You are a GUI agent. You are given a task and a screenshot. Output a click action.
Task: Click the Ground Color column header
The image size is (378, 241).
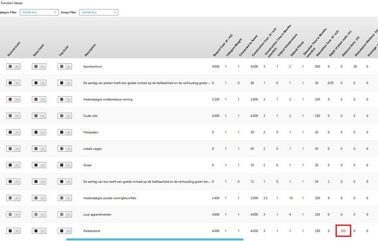point(12,49)
